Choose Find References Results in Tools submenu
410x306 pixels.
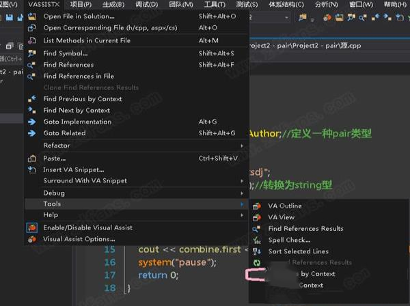(x=305, y=229)
